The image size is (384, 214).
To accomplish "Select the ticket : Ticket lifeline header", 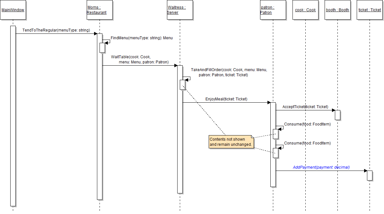I will pyautogui.click(x=370, y=10).
